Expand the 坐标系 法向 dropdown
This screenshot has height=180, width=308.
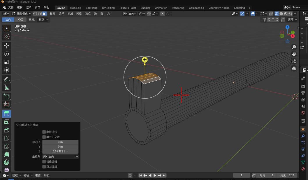(x=60, y=157)
